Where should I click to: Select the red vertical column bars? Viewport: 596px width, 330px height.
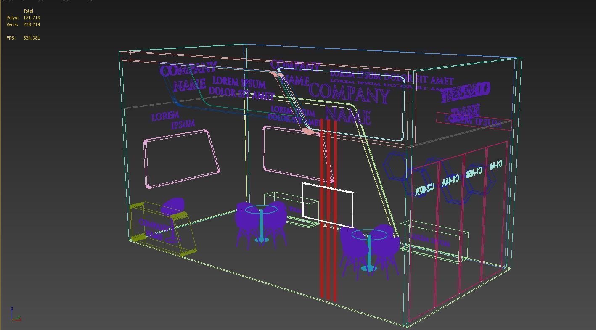tap(328, 210)
